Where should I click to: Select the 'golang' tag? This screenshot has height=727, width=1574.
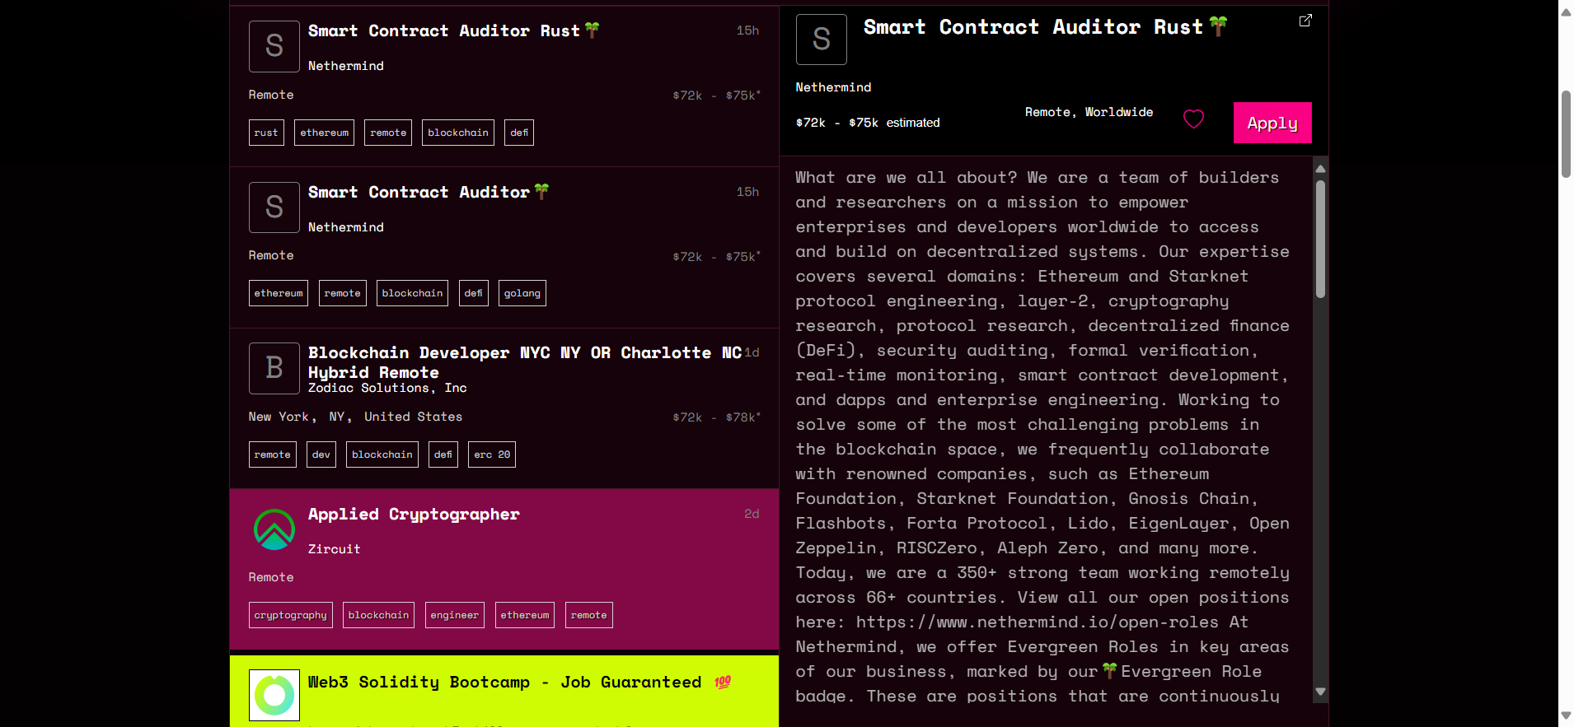click(522, 293)
